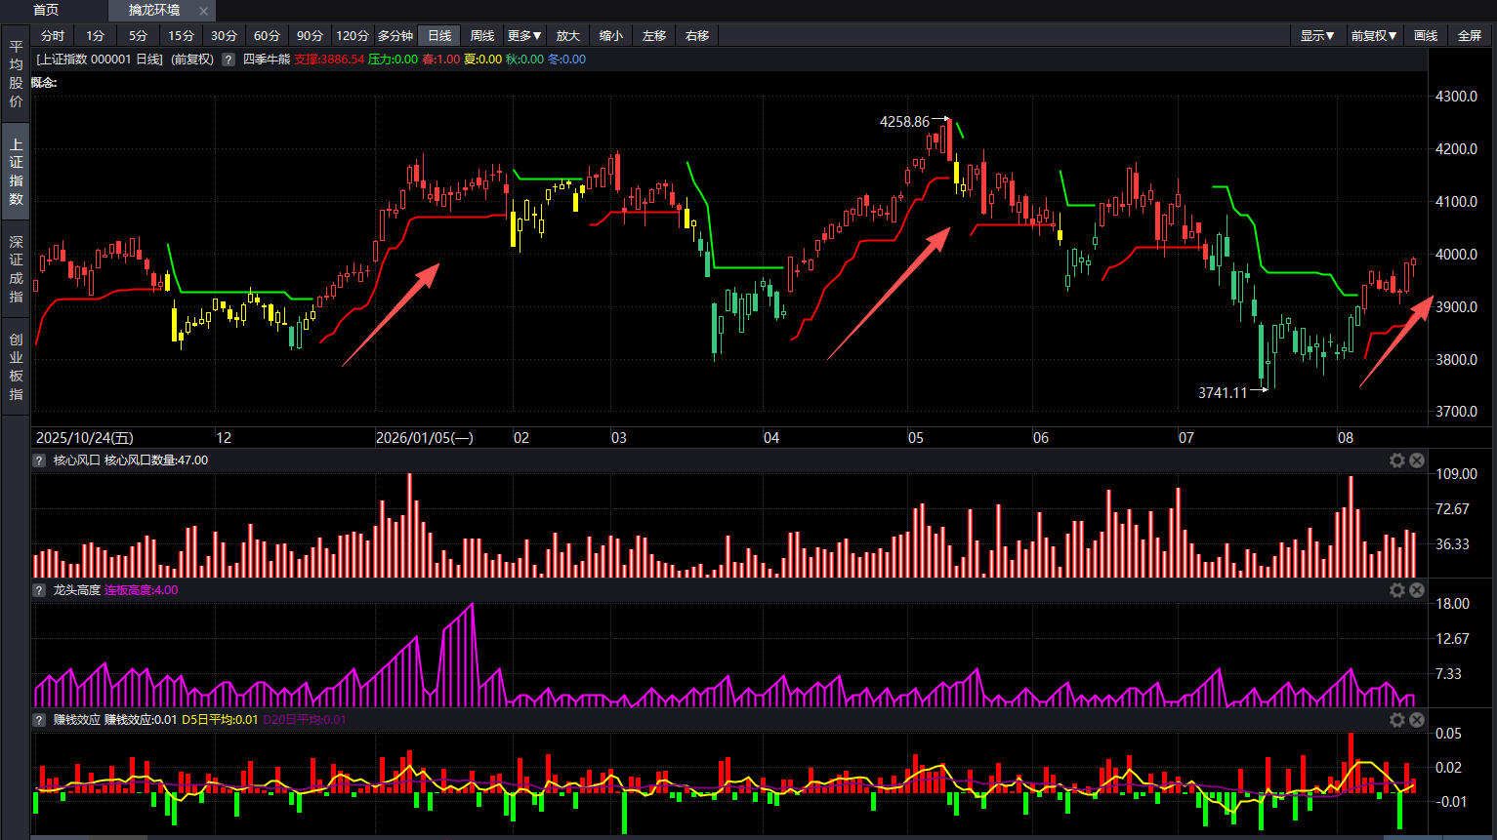Close the 龙头高度 indicator panel

pos(1417,590)
